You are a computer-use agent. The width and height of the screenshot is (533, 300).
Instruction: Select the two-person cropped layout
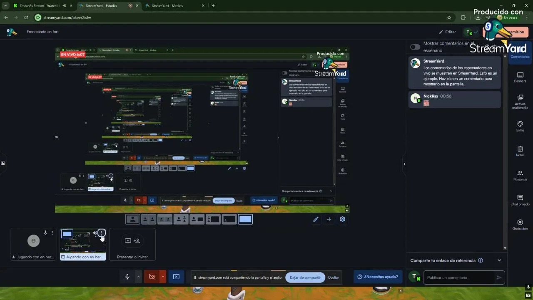click(149, 219)
